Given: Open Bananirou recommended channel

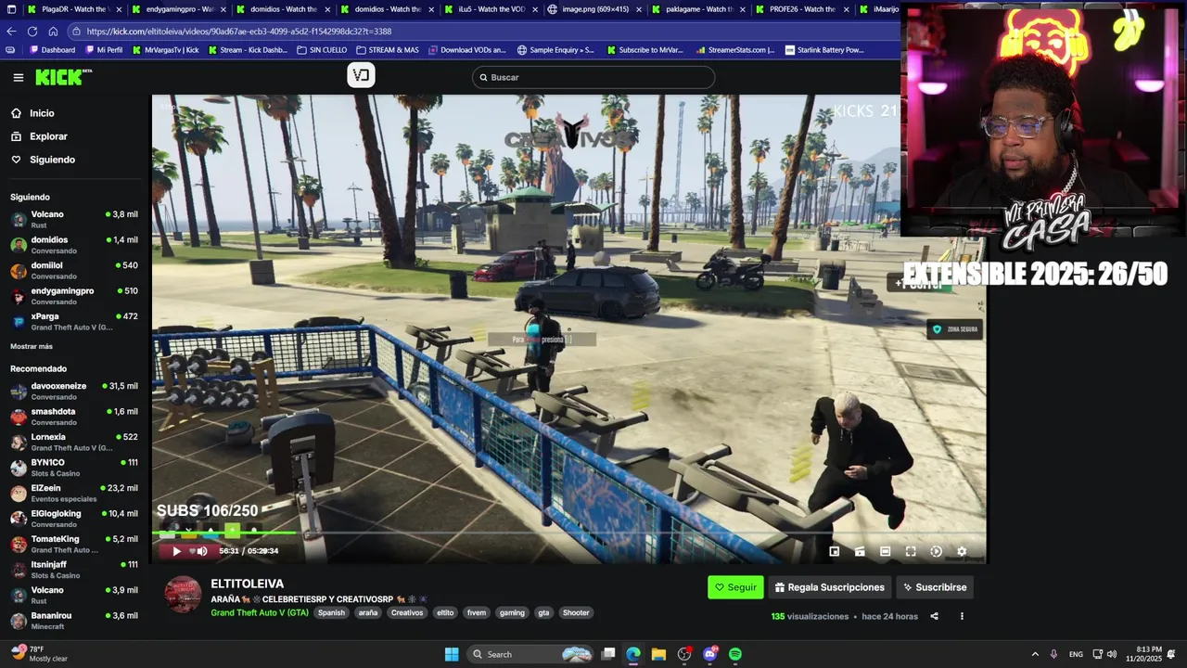Looking at the screenshot, I should point(74,621).
